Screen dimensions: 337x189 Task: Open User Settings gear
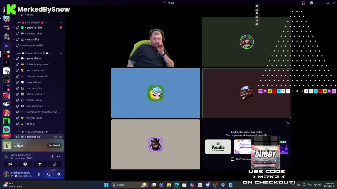(59, 174)
